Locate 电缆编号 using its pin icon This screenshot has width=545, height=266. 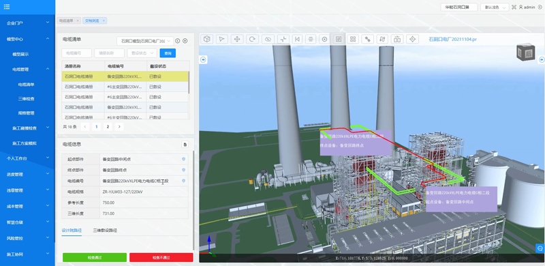coord(183,181)
